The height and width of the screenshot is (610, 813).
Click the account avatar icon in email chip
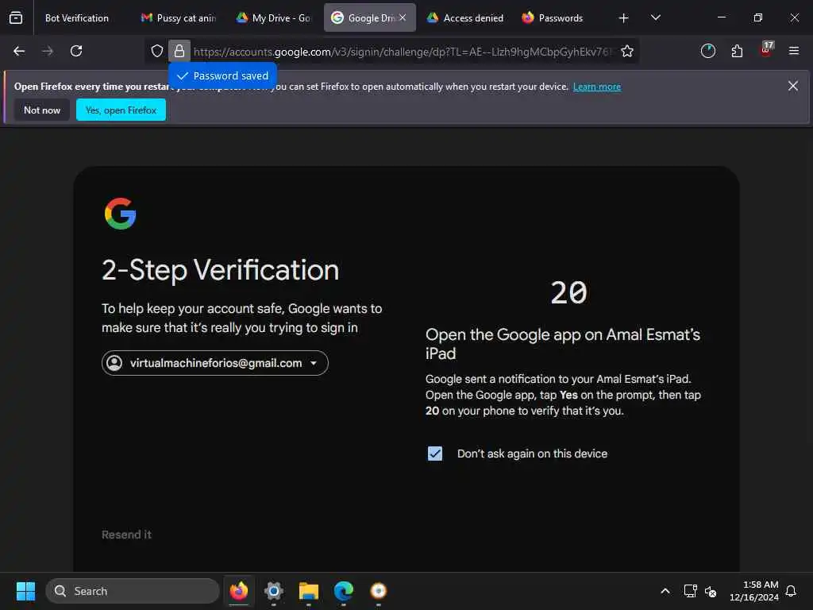[x=114, y=363]
